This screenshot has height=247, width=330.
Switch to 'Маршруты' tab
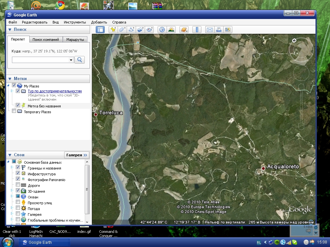point(75,40)
